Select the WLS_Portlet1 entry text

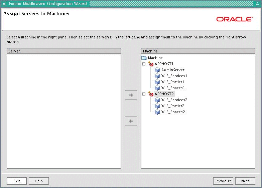[x=172, y=82]
